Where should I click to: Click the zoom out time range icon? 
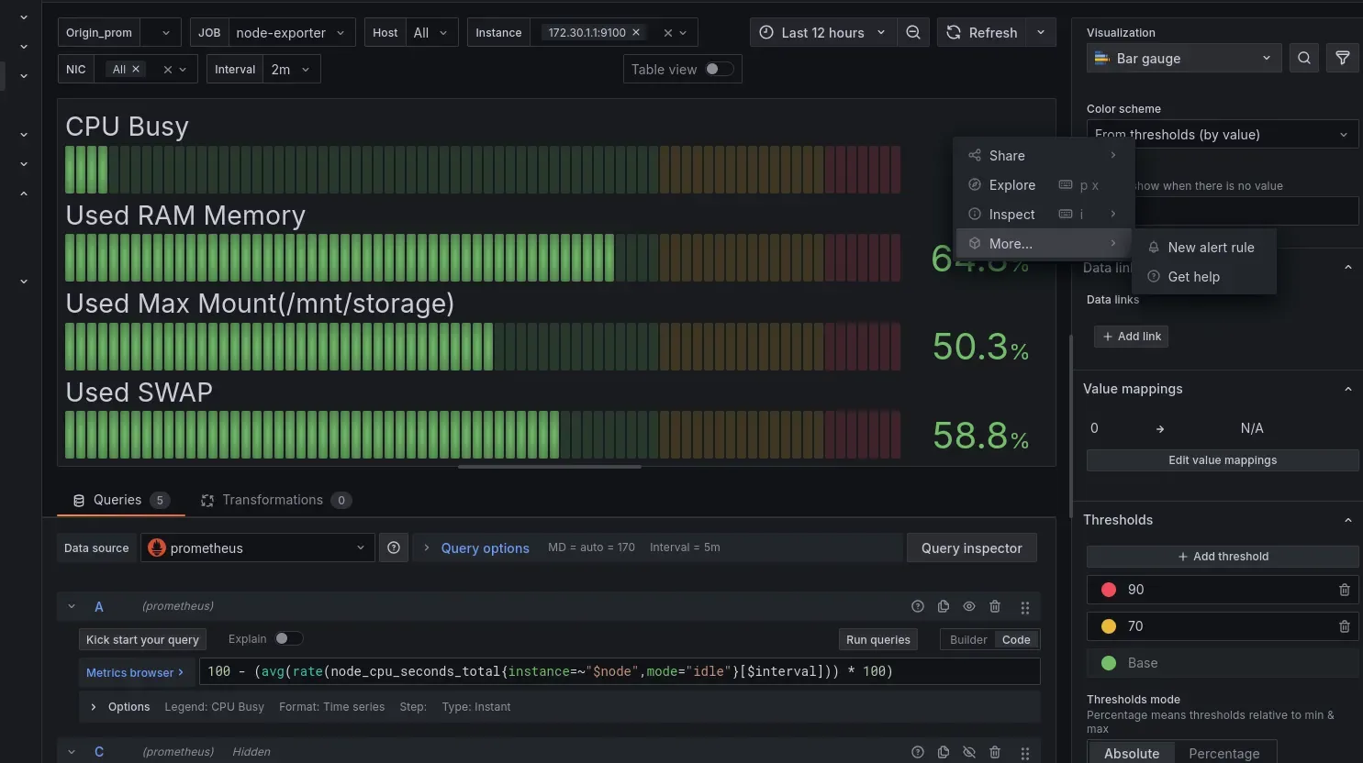(x=913, y=32)
